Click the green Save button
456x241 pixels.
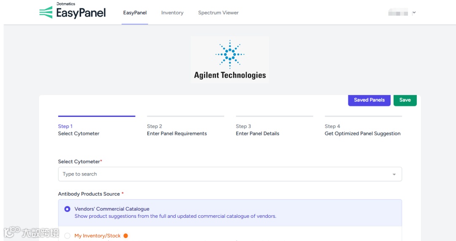point(405,100)
